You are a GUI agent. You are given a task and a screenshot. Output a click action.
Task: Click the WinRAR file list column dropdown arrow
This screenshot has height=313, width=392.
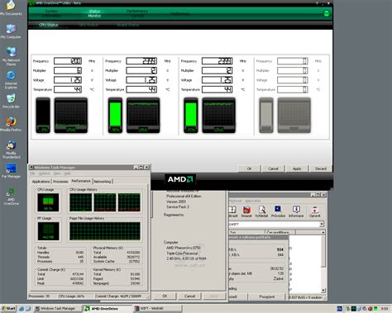tap(323, 232)
